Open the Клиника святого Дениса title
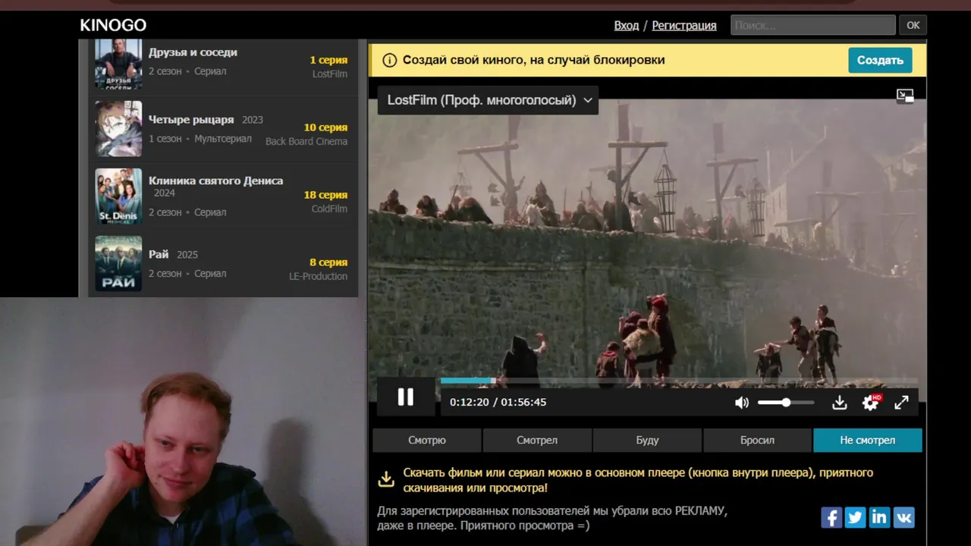Image resolution: width=971 pixels, height=546 pixels. click(x=215, y=180)
